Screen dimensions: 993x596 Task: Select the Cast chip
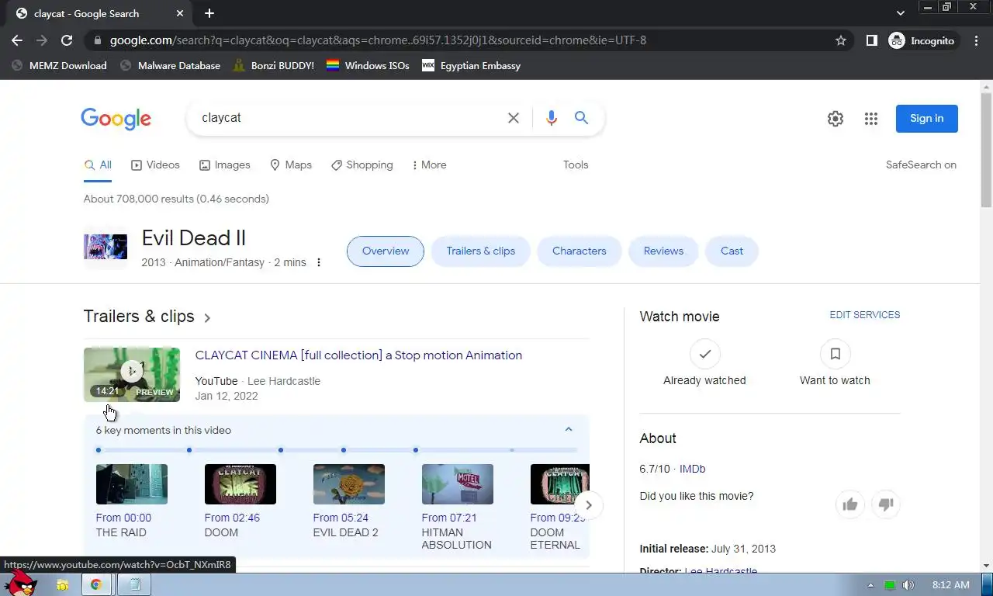[732, 251]
